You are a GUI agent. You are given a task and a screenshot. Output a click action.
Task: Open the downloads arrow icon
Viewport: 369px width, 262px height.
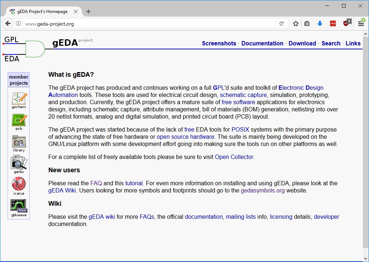320,23
